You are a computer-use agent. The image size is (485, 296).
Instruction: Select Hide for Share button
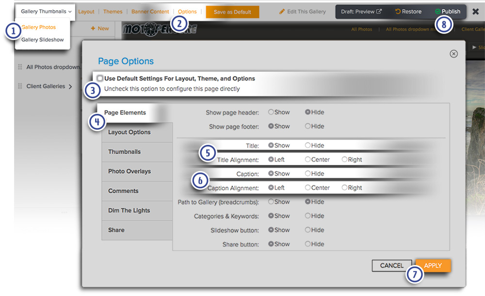[x=308, y=244]
